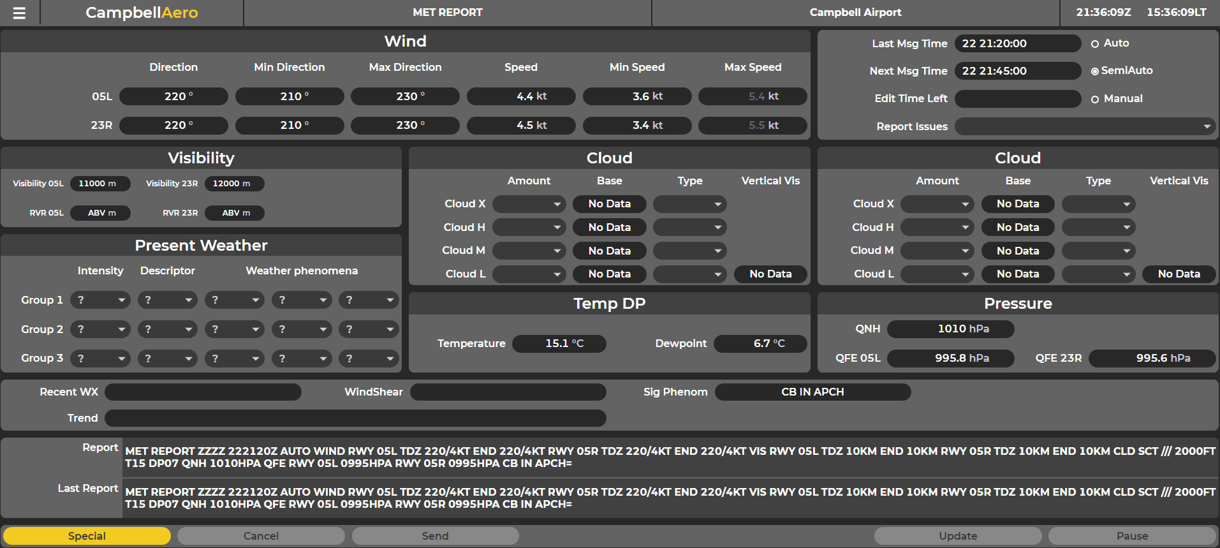Click the Send button
1220x548 pixels.
[x=435, y=536]
